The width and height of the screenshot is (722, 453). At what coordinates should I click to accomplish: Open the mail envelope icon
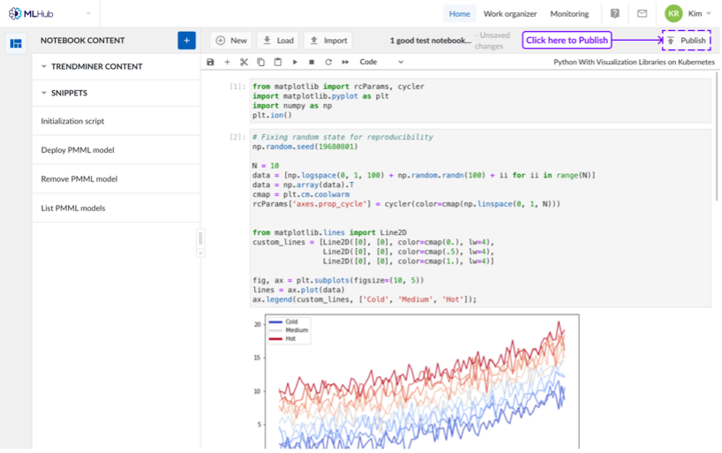click(642, 14)
